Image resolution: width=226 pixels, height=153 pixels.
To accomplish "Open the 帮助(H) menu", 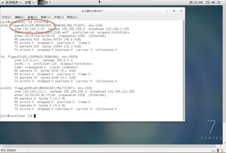I will (x=72, y=17).
